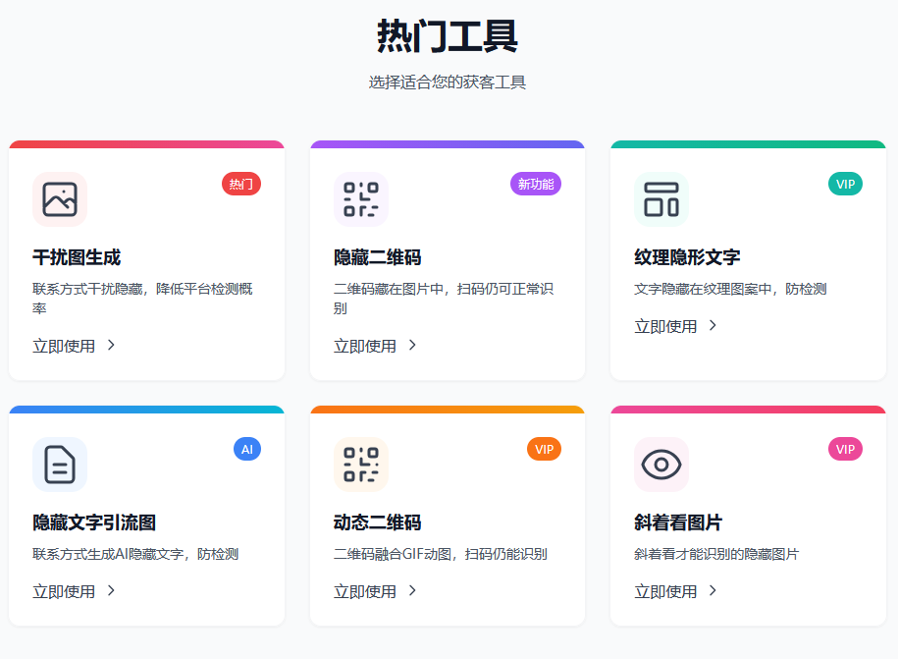Click the blue AI badge

pyautogui.click(x=247, y=449)
